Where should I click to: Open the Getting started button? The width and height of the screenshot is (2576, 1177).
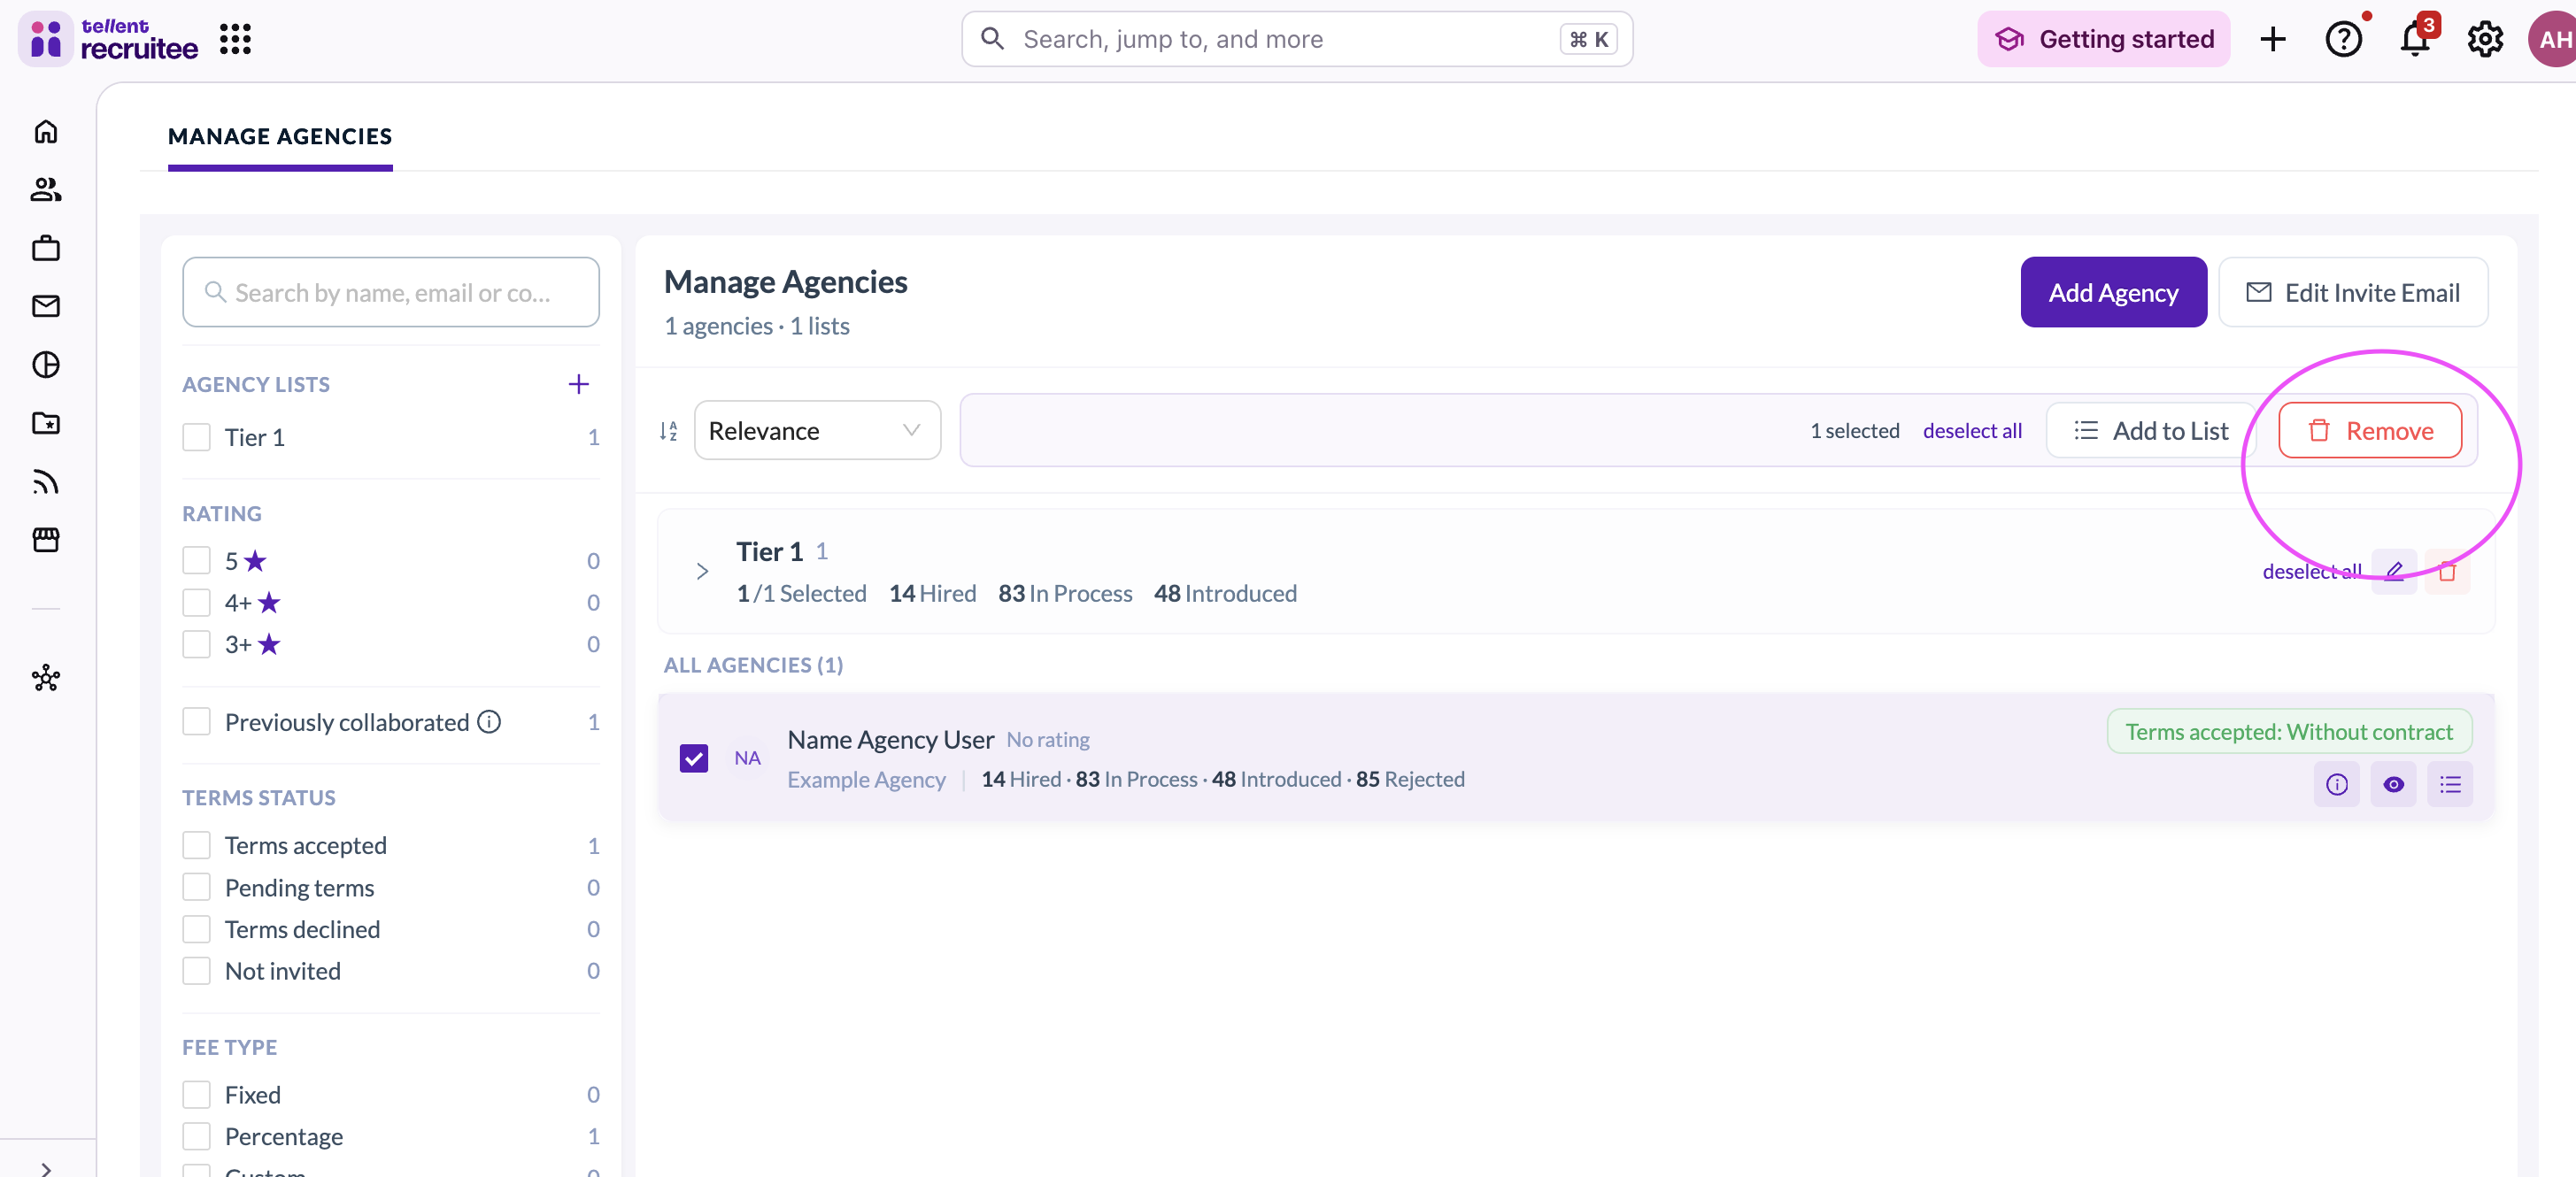pos(2103,39)
